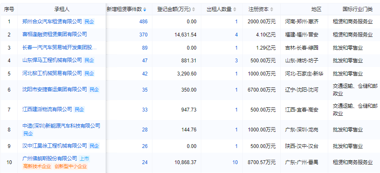Select the 3,290.60 registered amount cell
The width and height of the screenshot is (380, 173).
[x=187, y=74]
